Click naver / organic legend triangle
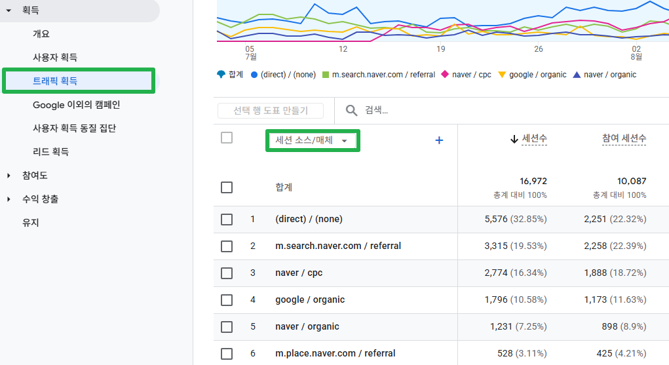This screenshot has height=365, width=669. [577, 75]
